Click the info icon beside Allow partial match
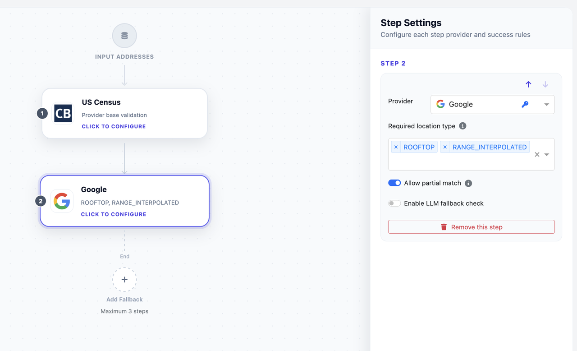This screenshot has width=577, height=351. pos(468,183)
